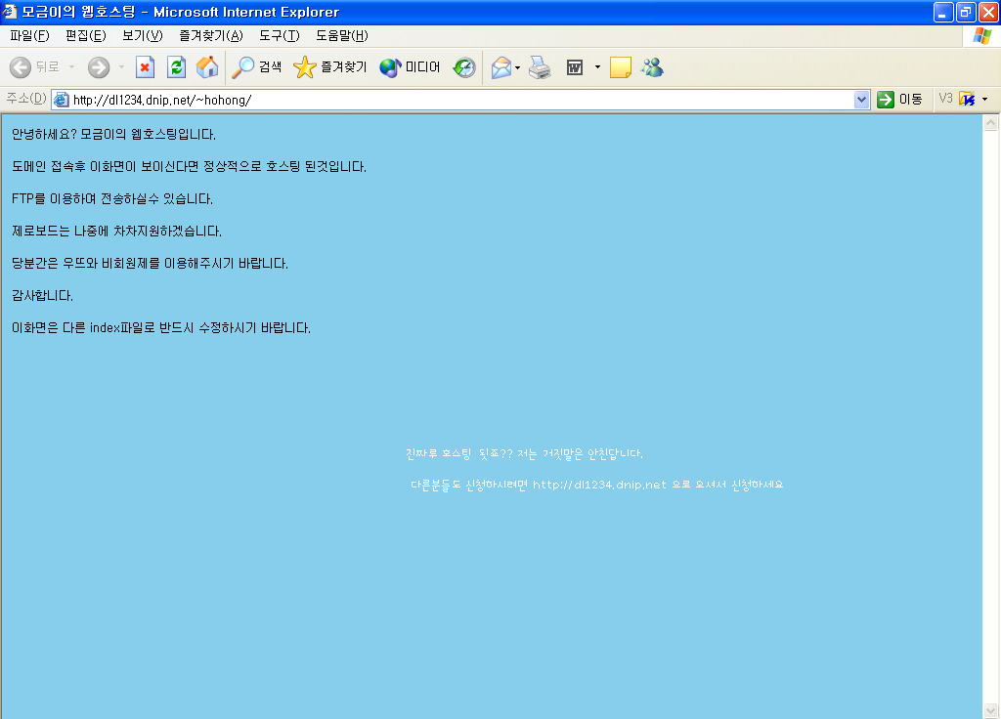
Task: Expand the V3 toolbar dropdown arrow
Action: click(984, 99)
